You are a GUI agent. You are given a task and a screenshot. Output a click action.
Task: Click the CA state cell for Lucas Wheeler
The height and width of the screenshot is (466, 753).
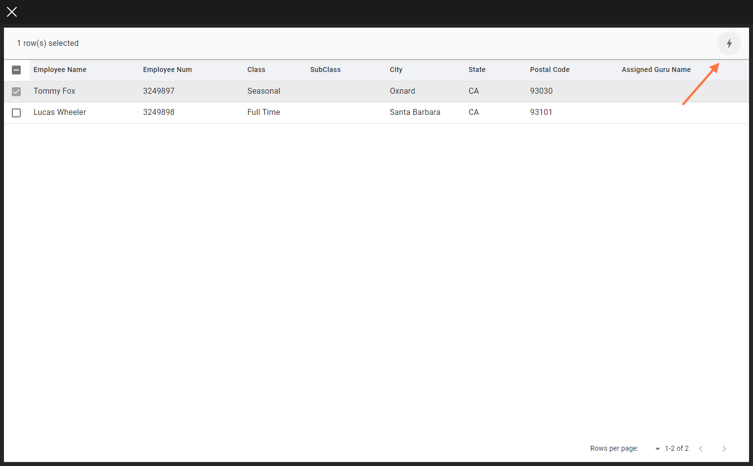click(474, 112)
